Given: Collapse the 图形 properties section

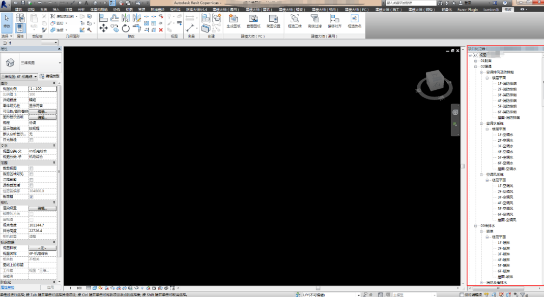Looking at the screenshot, I should pos(54,83).
